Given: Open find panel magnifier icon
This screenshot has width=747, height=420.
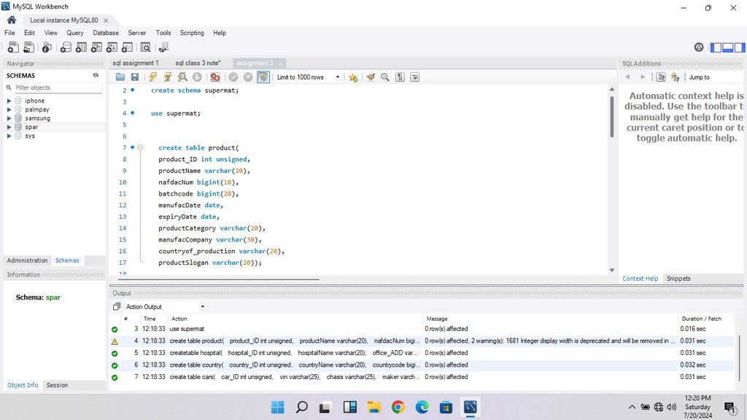Looking at the screenshot, I should coord(385,77).
